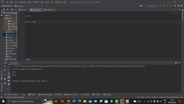184x104 pixels.
Task: Click the down arrow in the Run console toolbar
Action: click(x=9, y=70)
